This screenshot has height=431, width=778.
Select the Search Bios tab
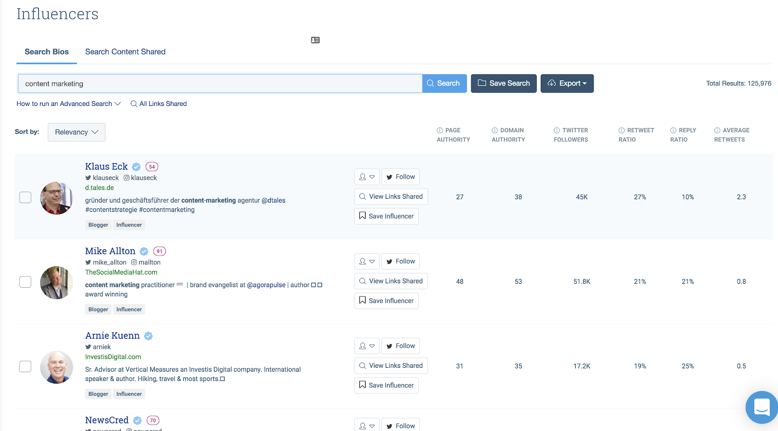[47, 52]
